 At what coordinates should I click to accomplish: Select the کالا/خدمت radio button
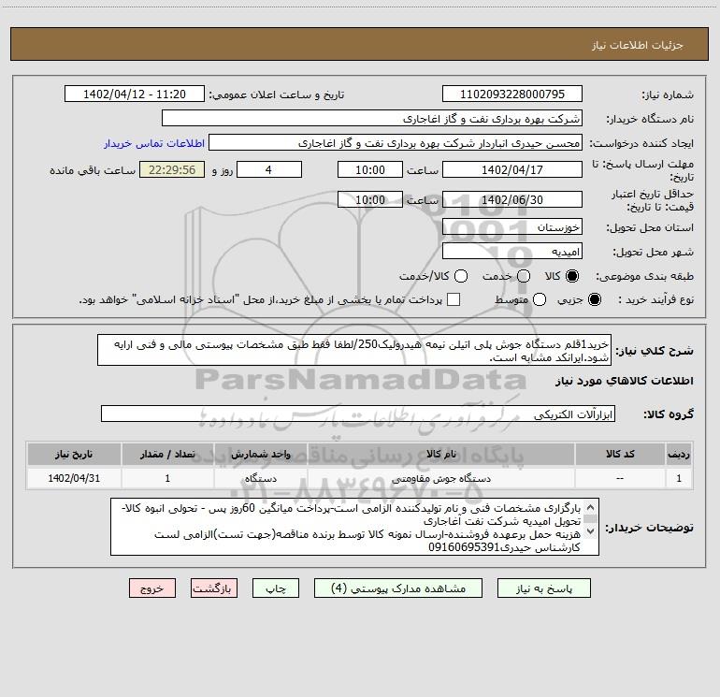(461, 276)
